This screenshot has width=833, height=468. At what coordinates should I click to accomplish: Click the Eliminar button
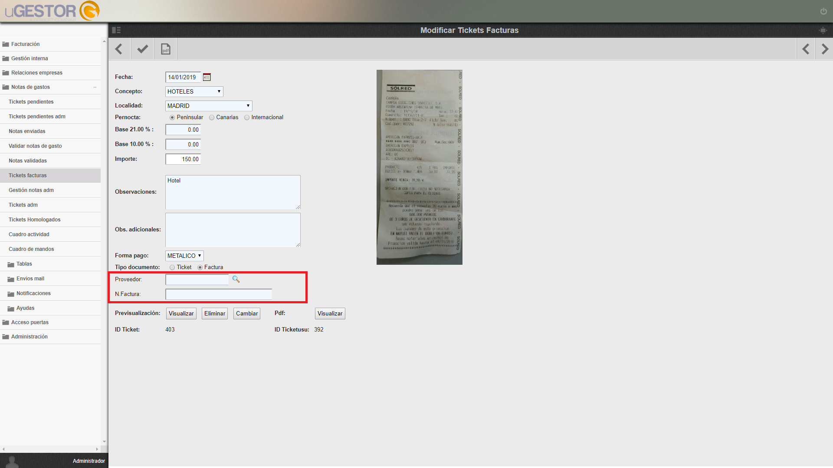click(x=215, y=313)
